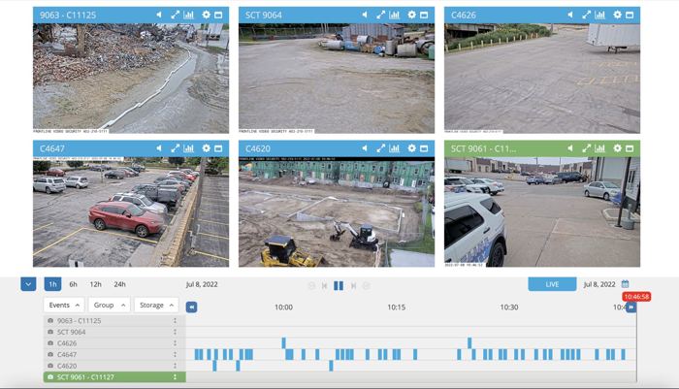Expand the SCT 9064 camera to fullscreen
This screenshot has width=679, height=389.
point(380,15)
